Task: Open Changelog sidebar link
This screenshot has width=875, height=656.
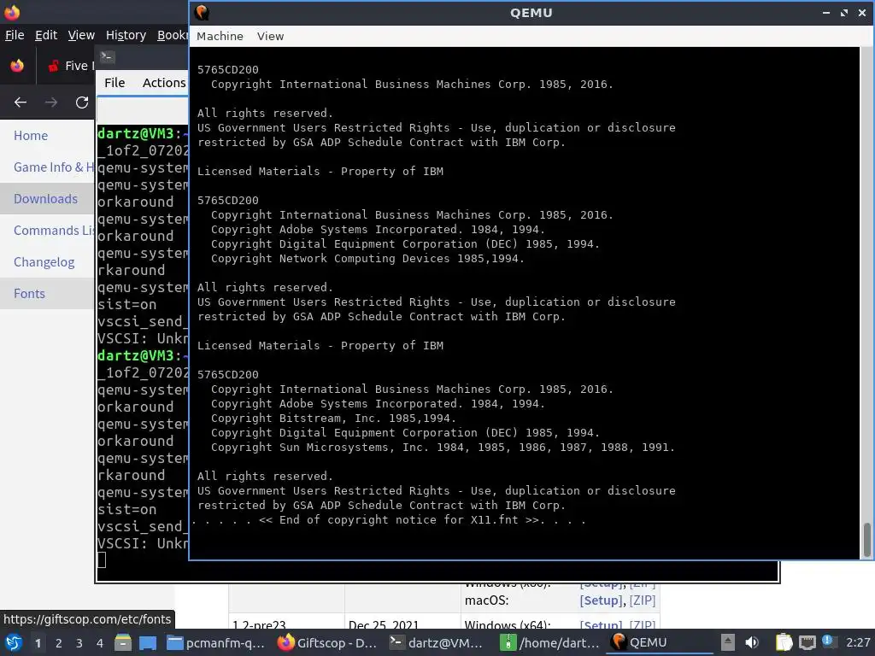Action: tap(44, 262)
